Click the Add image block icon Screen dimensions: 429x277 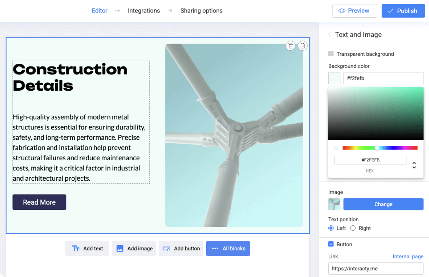(120, 249)
